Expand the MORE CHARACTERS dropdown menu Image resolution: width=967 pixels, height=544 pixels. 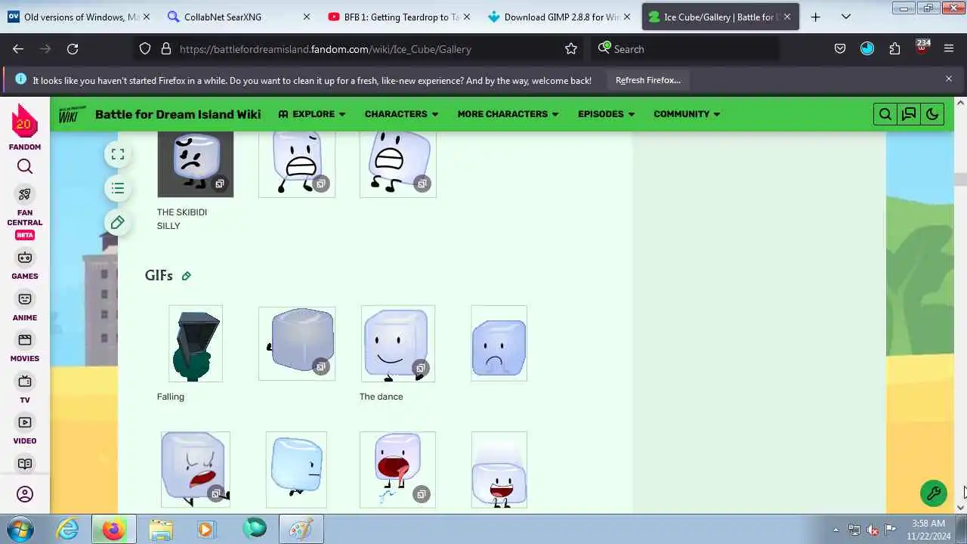pyautogui.click(x=508, y=114)
